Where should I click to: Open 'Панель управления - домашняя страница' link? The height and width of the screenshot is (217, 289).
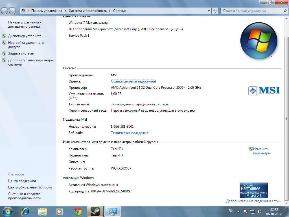coord(25,24)
